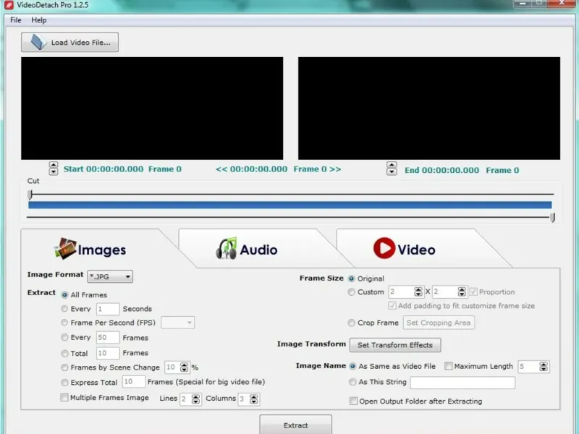The height and width of the screenshot is (434, 579).
Task: Select Frames by Scene Change option
Action: [64, 367]
